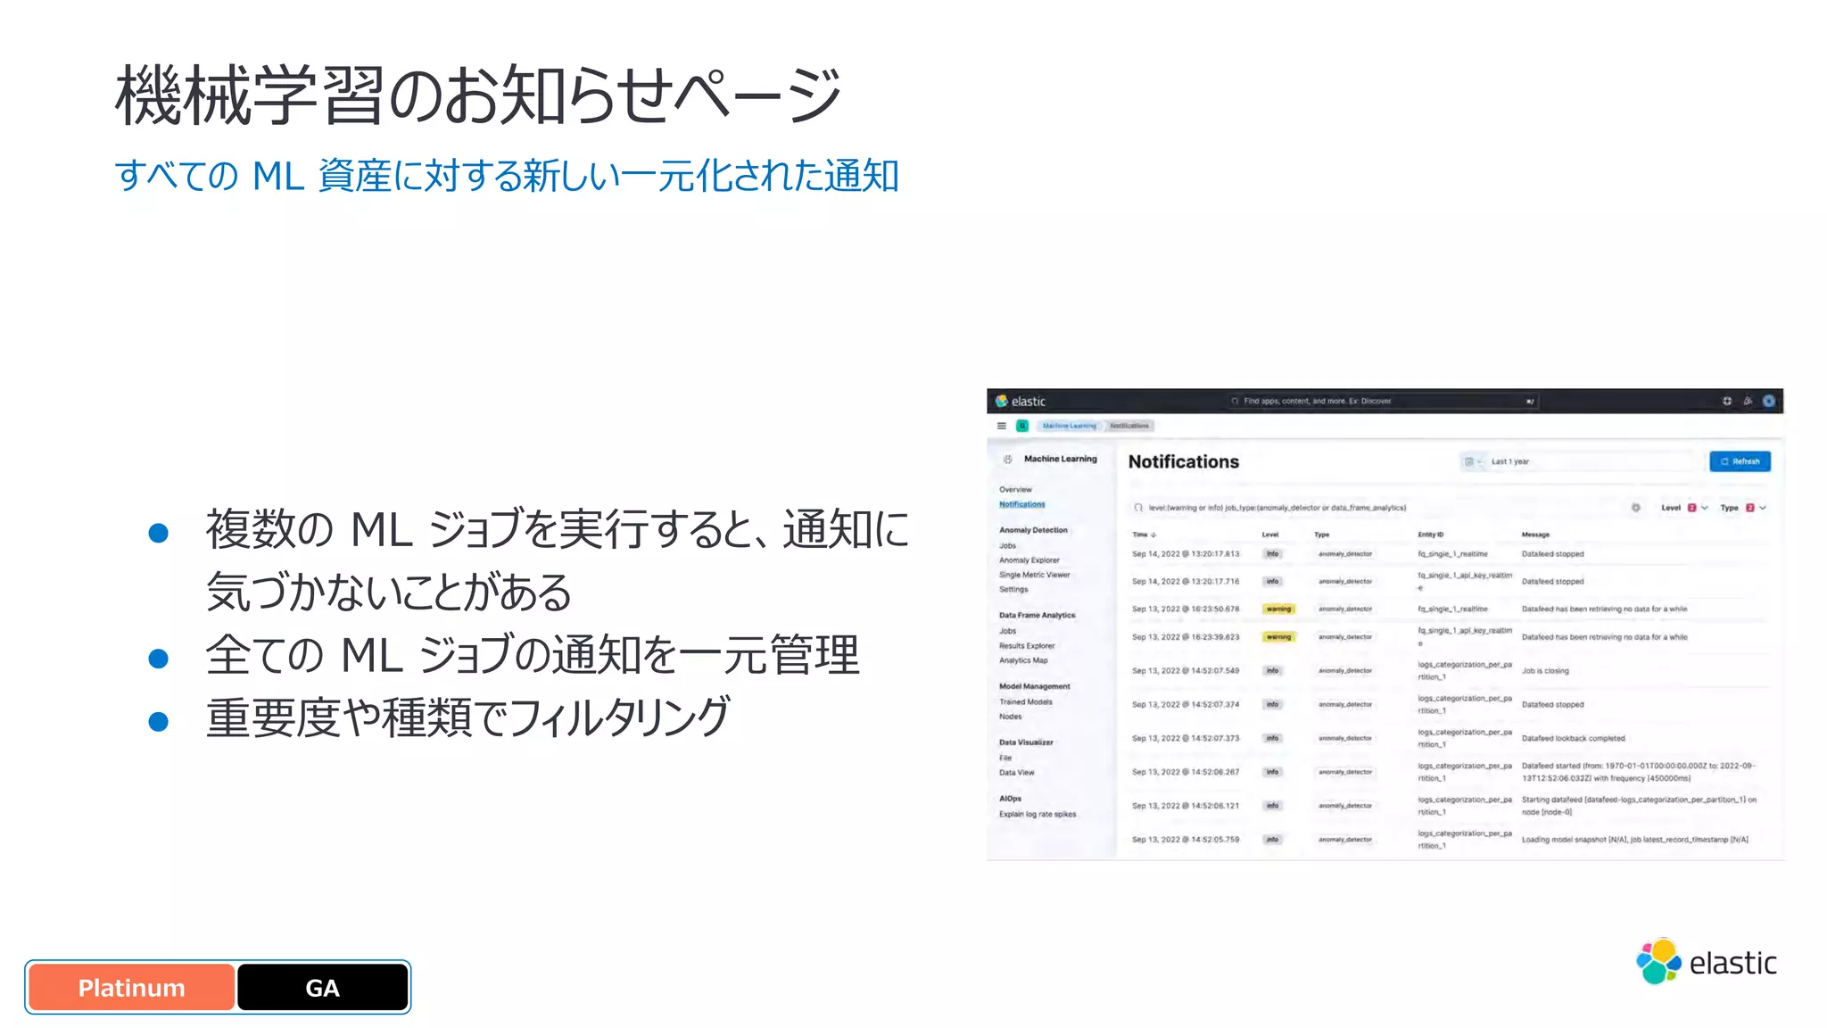Open Settings under Anomaly Detection
This screenshot has width=1827, height=1028.
tap(1013, 589)
